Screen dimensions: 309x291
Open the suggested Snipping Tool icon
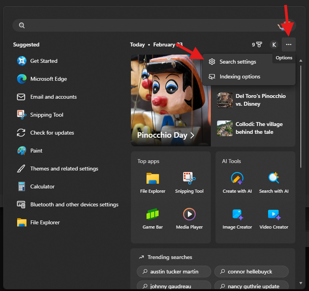pos(22,115)
